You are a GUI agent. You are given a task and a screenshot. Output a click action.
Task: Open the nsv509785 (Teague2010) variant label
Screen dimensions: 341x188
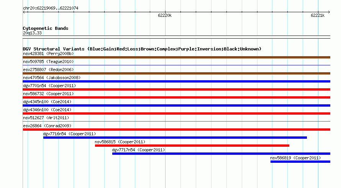[48, 62]
